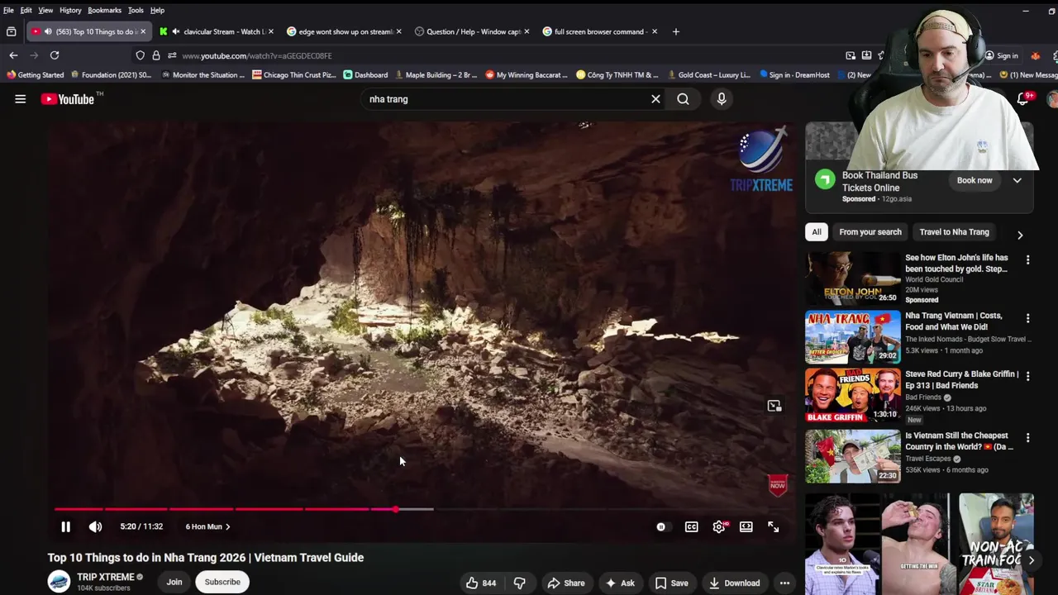This screenshot has width=1058, height=595.
Task: Toggle closed captions on the video
Action: [691, 526]
